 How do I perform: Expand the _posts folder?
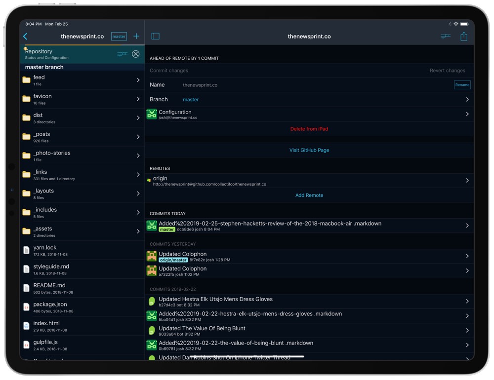point(82,137)
